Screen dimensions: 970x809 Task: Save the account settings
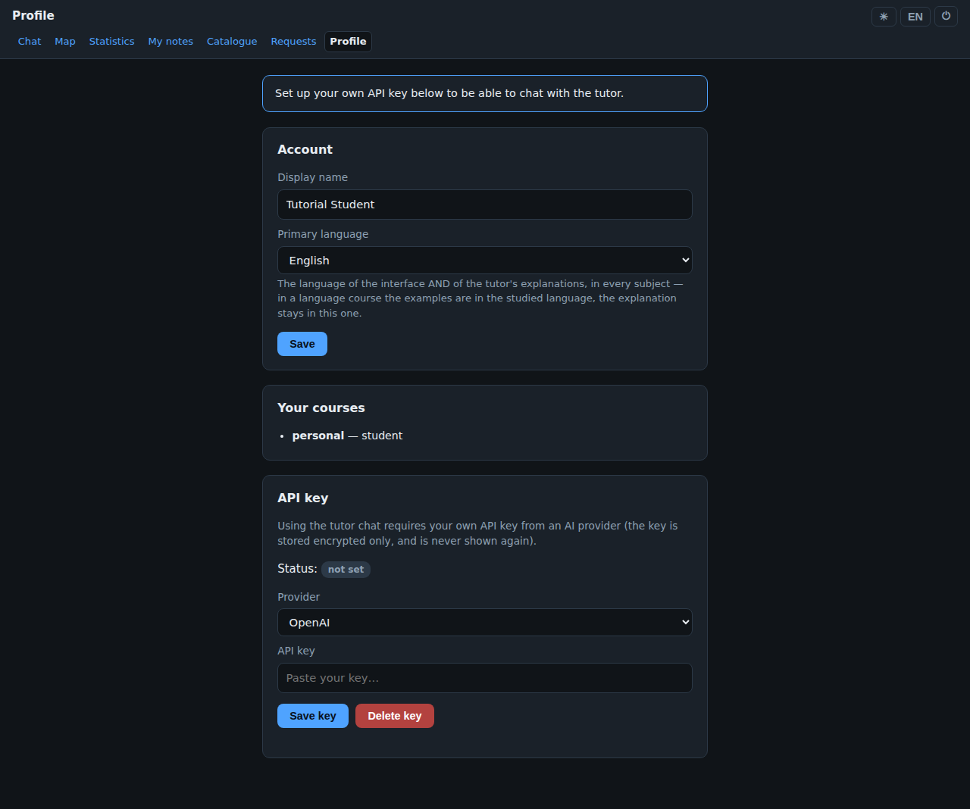point(302,344)
